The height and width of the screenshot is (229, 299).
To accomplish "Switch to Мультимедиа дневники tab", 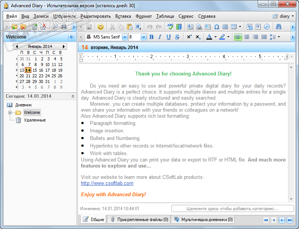I will [x=203, y=220].
